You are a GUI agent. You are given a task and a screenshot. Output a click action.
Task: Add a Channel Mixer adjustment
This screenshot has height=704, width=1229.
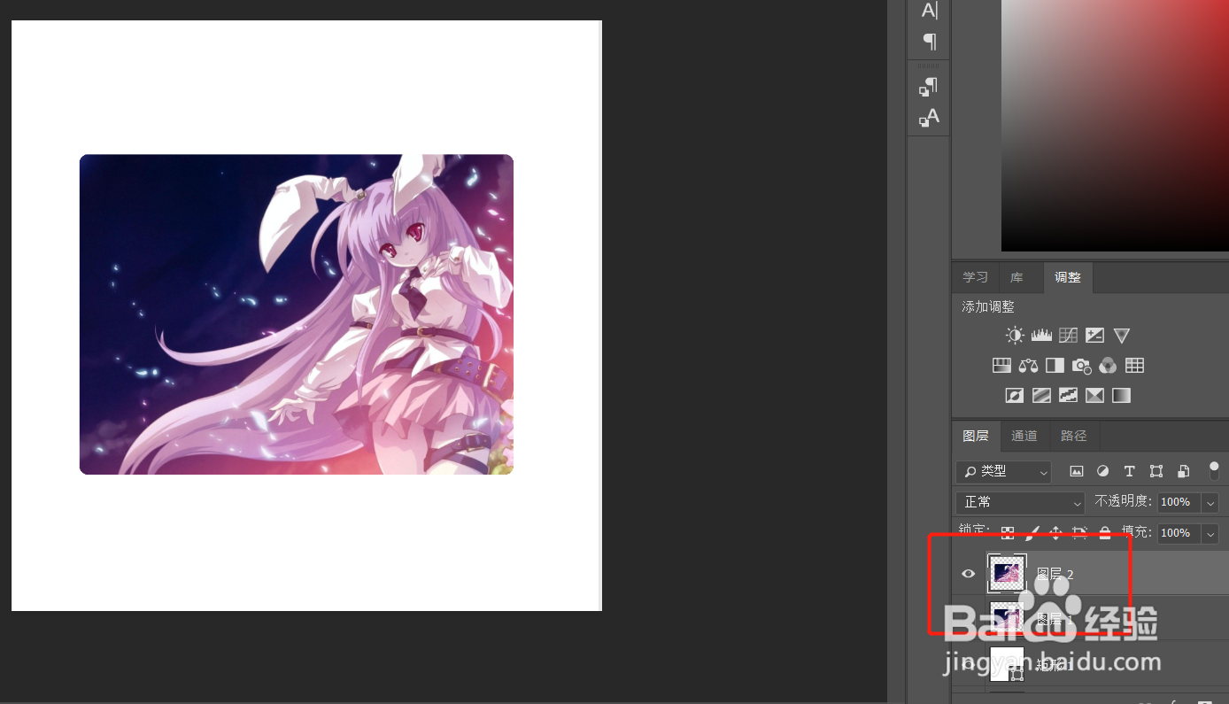(x=1108, y=366)
